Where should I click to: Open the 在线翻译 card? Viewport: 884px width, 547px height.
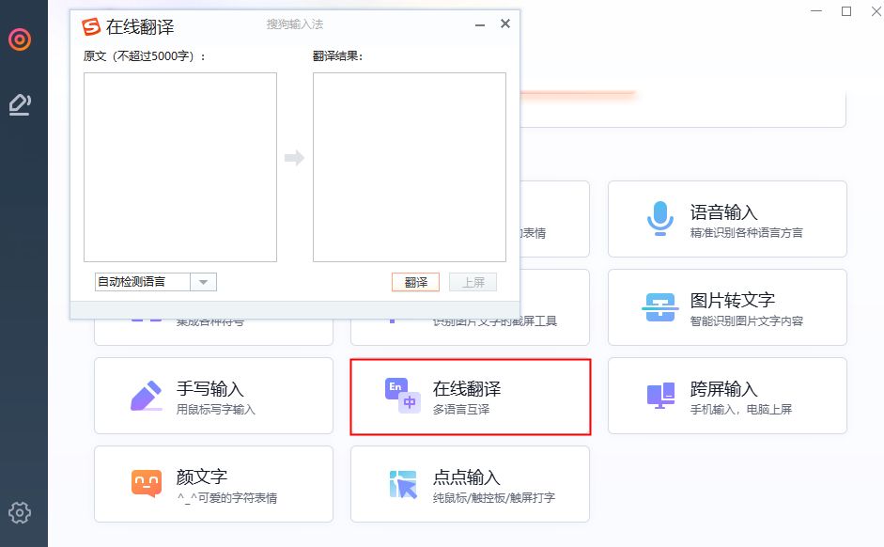point(471,397)
